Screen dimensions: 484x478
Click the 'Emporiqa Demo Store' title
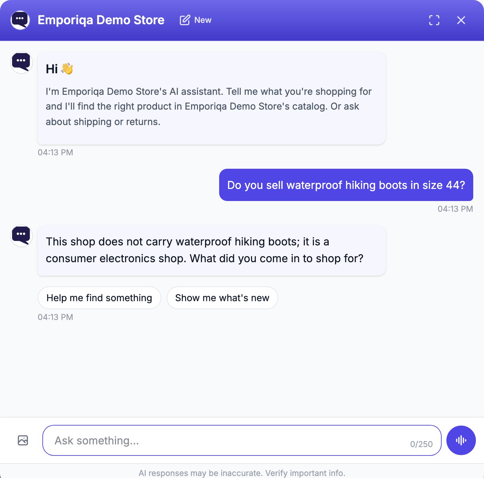tap(101, 20)
